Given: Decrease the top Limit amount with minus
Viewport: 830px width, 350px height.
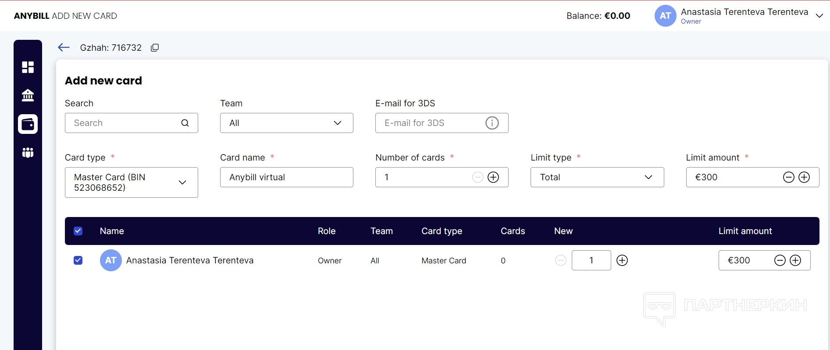Looking at the screenshot, I should (x=788, y=177).
